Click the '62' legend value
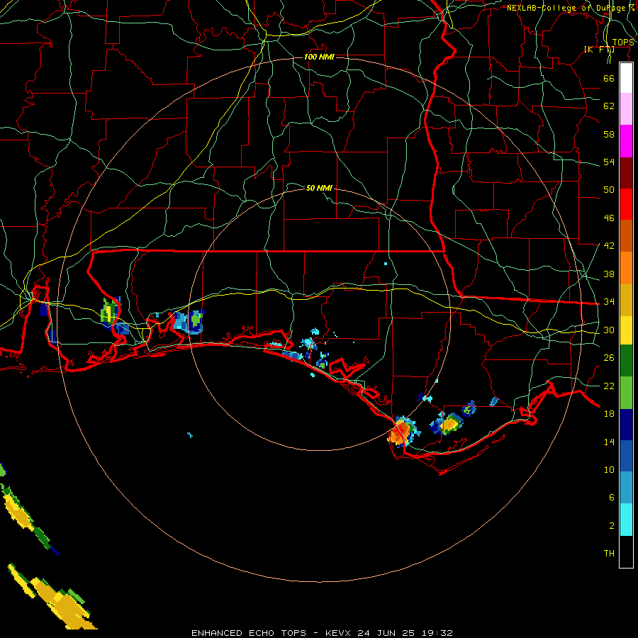Viewport: 638px width, 638px height. pyautogui.click(x=609, y=106)
